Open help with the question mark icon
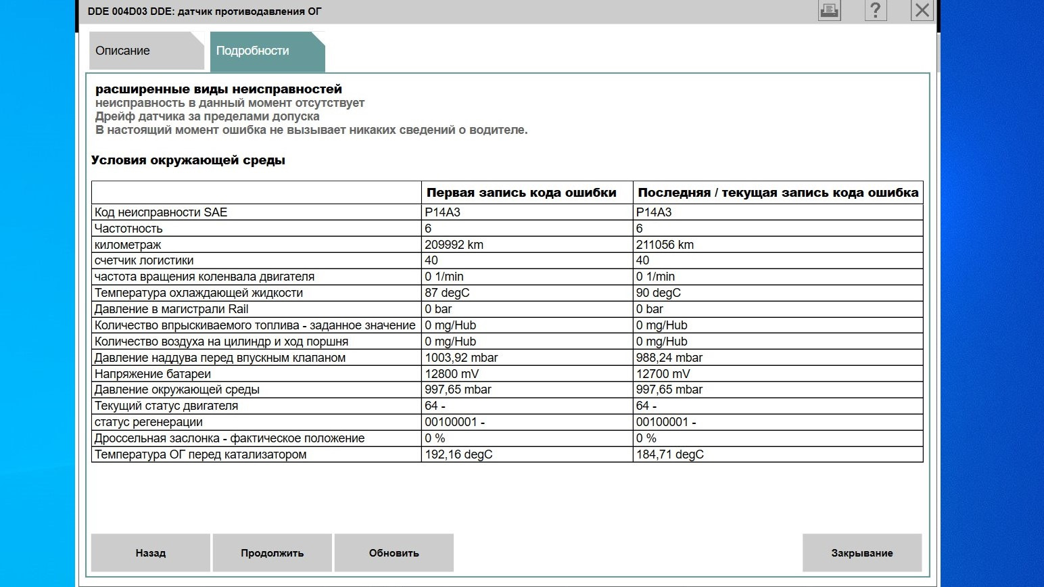 (x=875, y=10)
